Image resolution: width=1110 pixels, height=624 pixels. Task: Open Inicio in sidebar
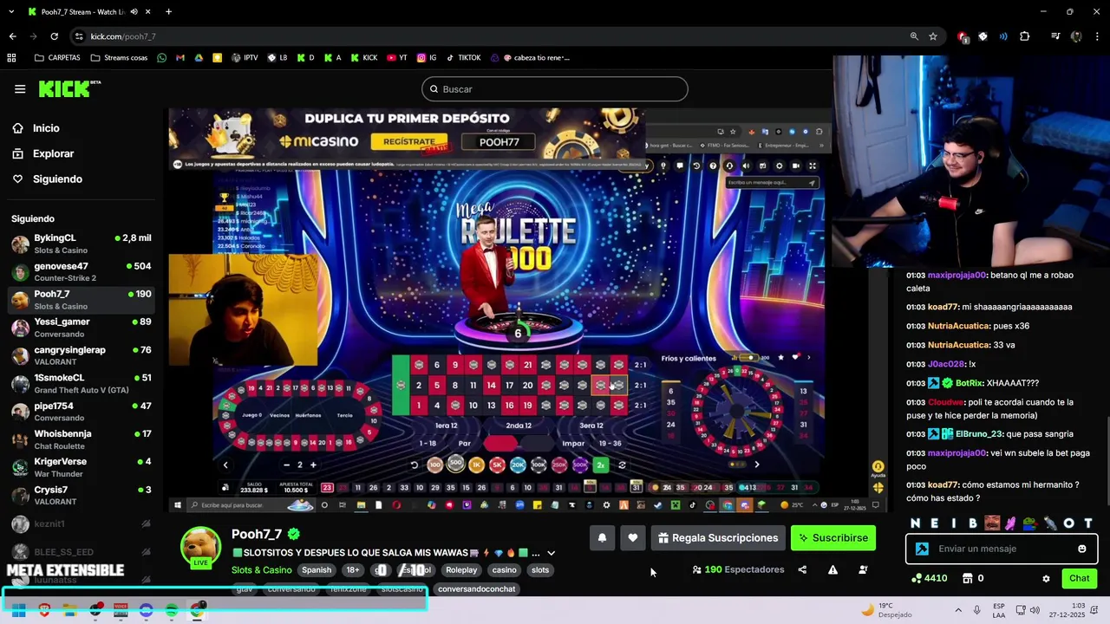tap(47, 128)
